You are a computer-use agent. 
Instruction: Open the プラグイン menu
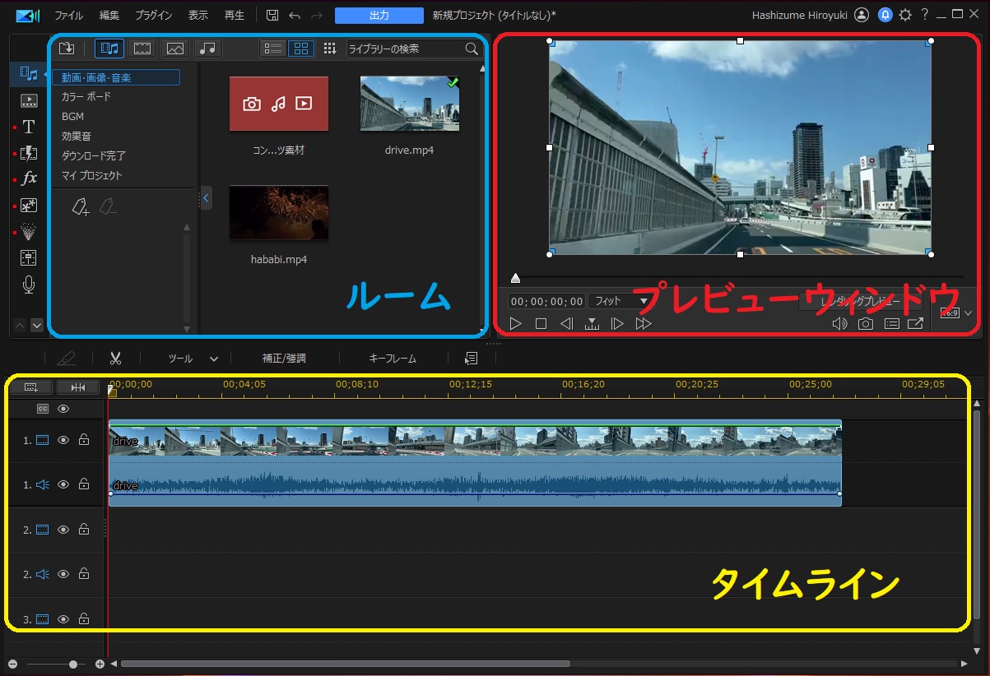(154, 16)
